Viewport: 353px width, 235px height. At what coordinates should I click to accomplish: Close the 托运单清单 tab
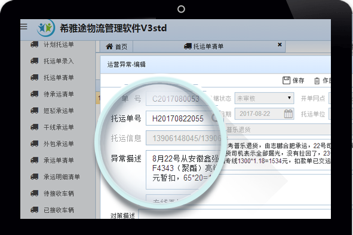pos(280,45)
